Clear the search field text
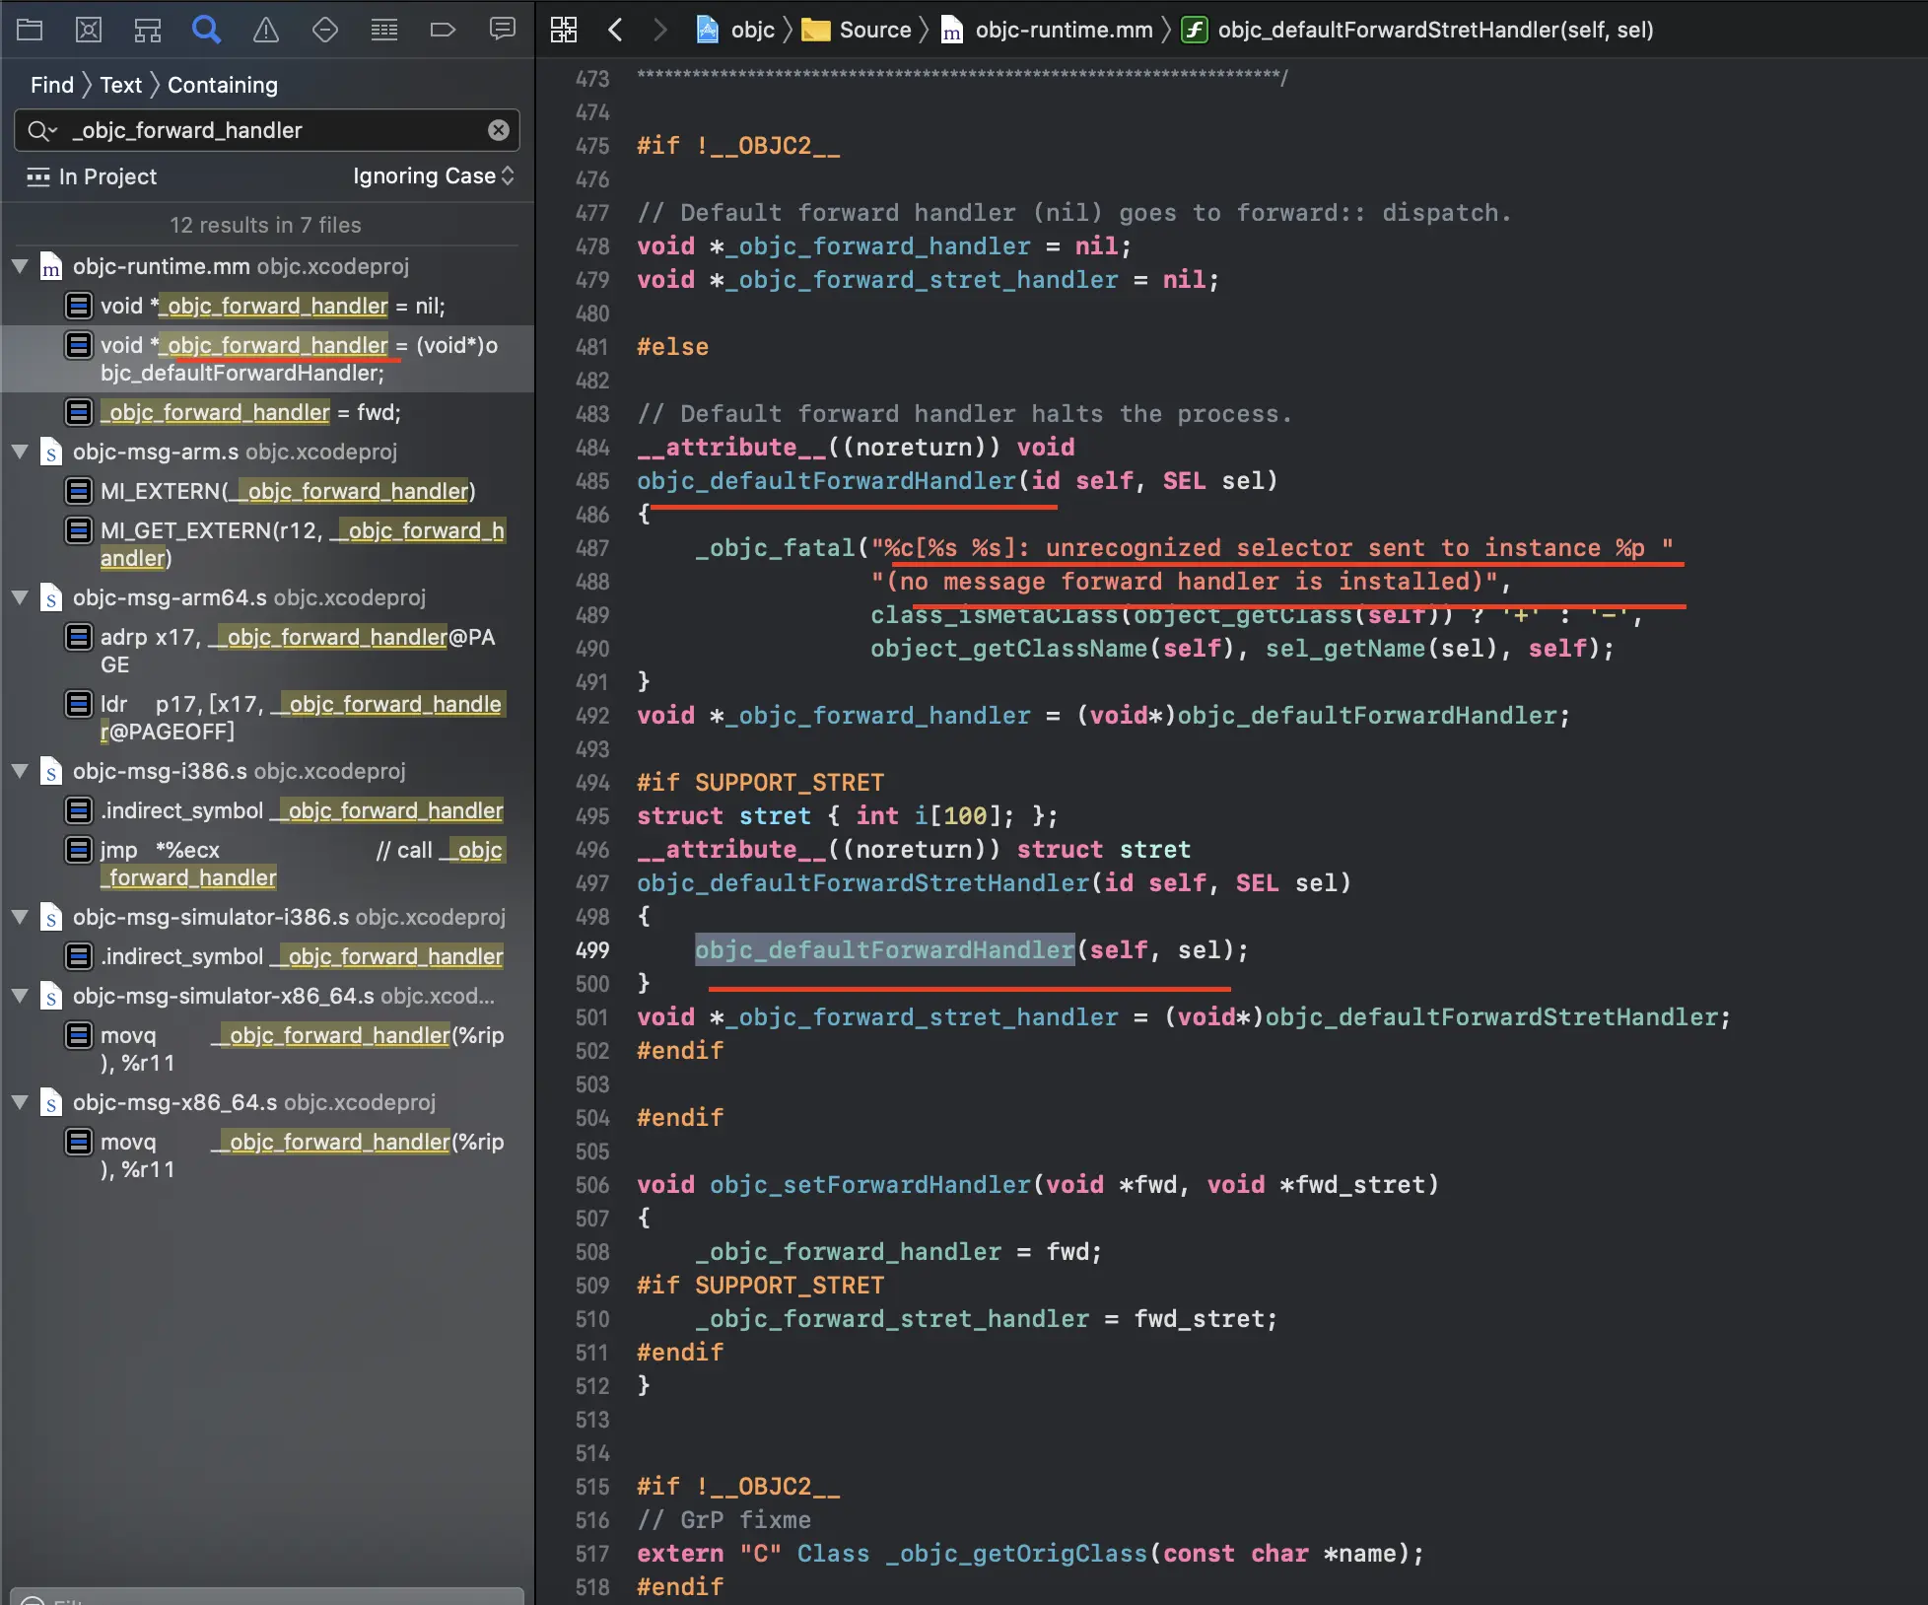Image resolution: width=1928 pixels, height=1605 pixels. pos(499,130)
